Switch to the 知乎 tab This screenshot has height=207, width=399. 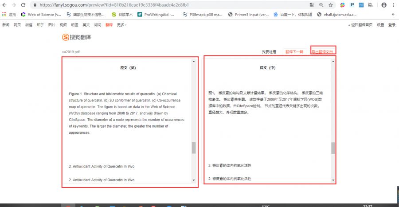(40, 25)
